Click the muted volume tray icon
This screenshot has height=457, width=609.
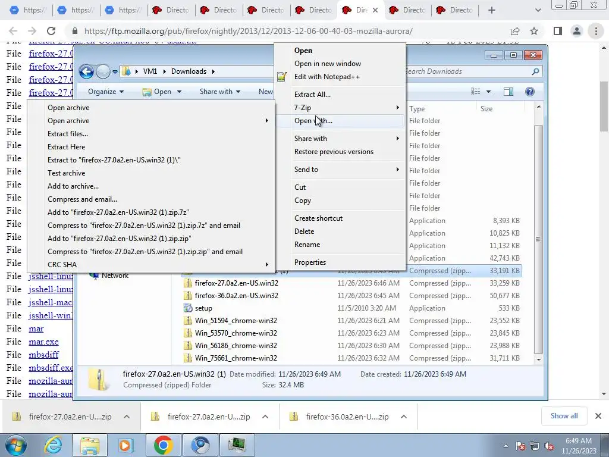(x=549, y=446)
